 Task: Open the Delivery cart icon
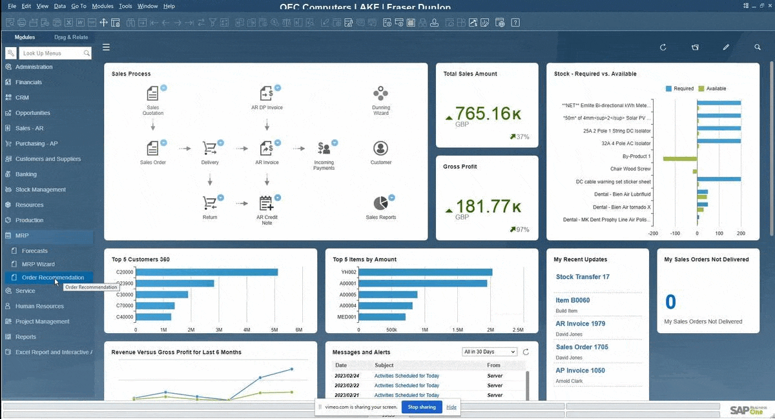tap(209, 148)
